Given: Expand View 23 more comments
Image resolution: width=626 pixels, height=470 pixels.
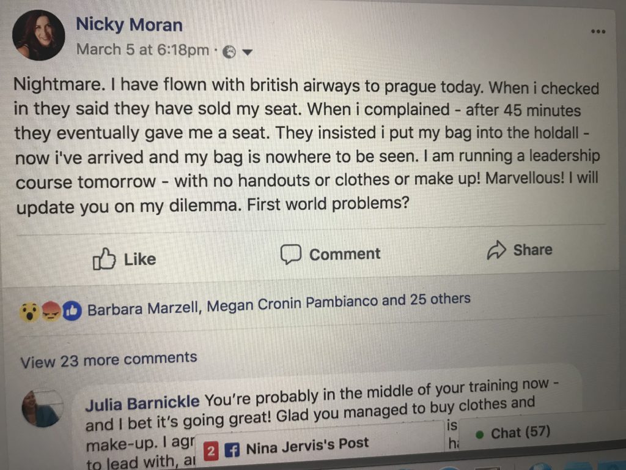Looking at the screenshot, I should coord(109,359).
